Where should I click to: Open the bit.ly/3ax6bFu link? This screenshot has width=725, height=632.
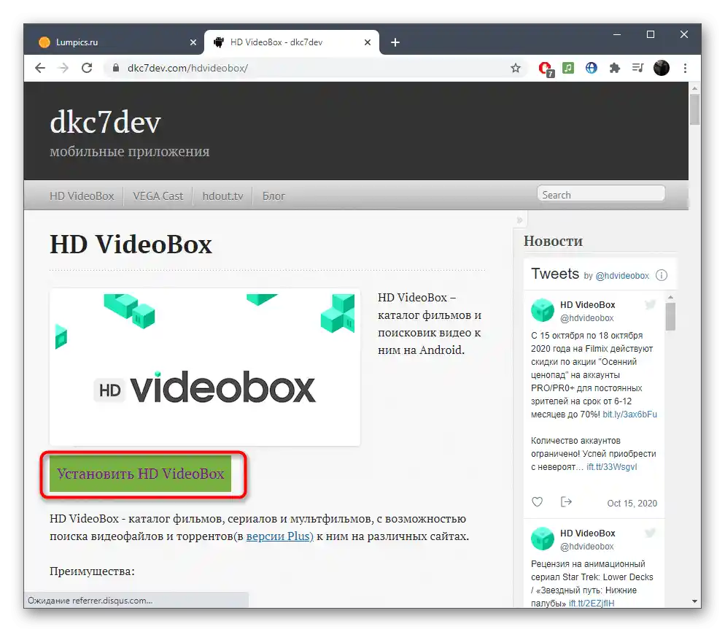[x=629, y=415]
